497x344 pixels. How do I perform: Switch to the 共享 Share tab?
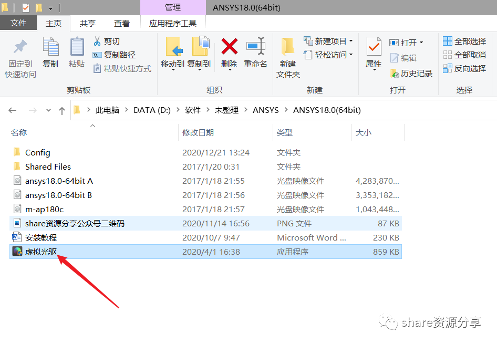pyautogui.click(x=88, y=24)
